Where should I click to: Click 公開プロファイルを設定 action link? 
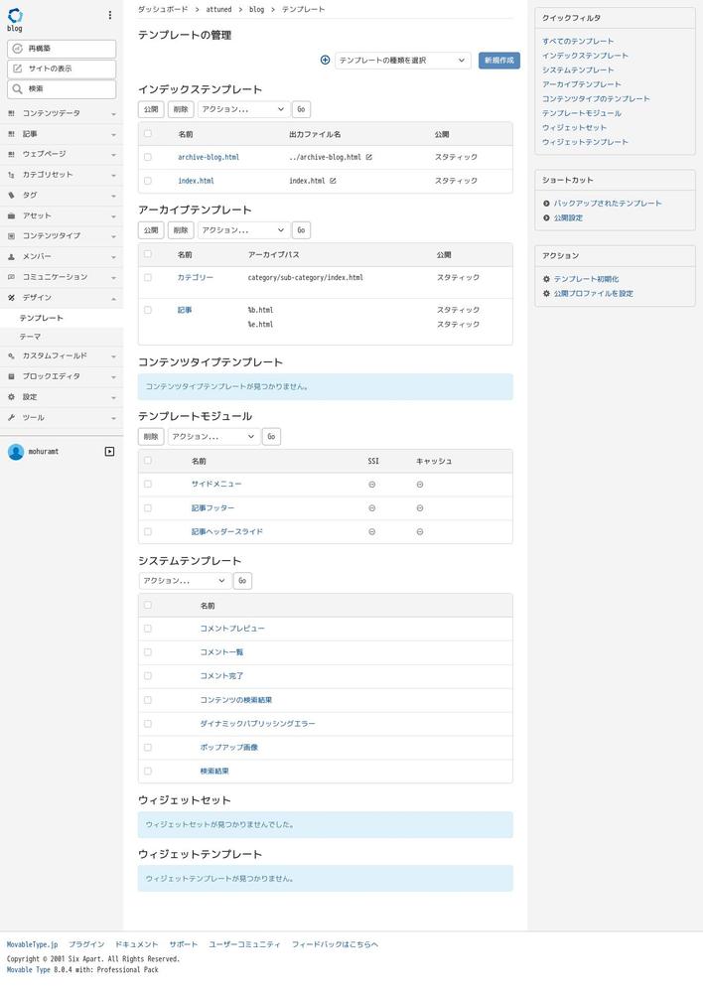tap(594, 294)
